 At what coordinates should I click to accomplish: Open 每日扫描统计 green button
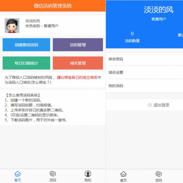tap(26, 63)
